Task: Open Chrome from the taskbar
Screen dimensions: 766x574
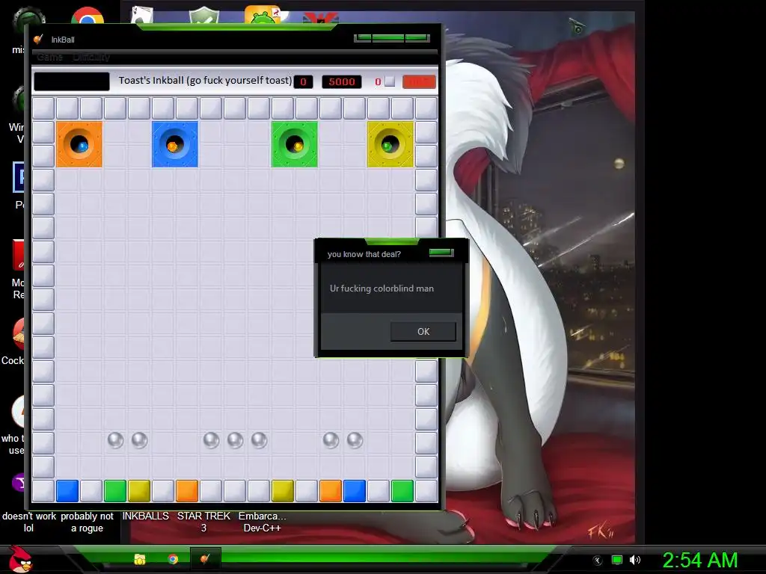Action: [173, 559]
